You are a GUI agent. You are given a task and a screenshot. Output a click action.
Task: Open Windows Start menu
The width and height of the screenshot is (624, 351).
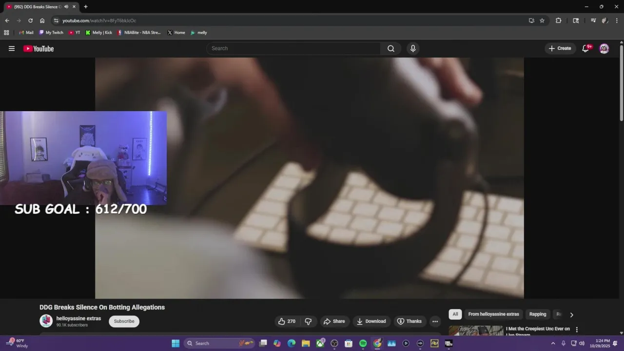click(x=175, y=343)
